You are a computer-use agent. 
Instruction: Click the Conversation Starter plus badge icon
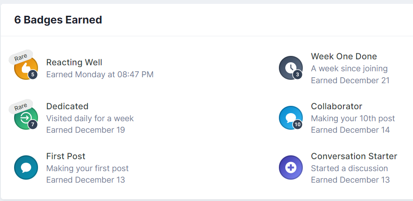coord(290,167)
